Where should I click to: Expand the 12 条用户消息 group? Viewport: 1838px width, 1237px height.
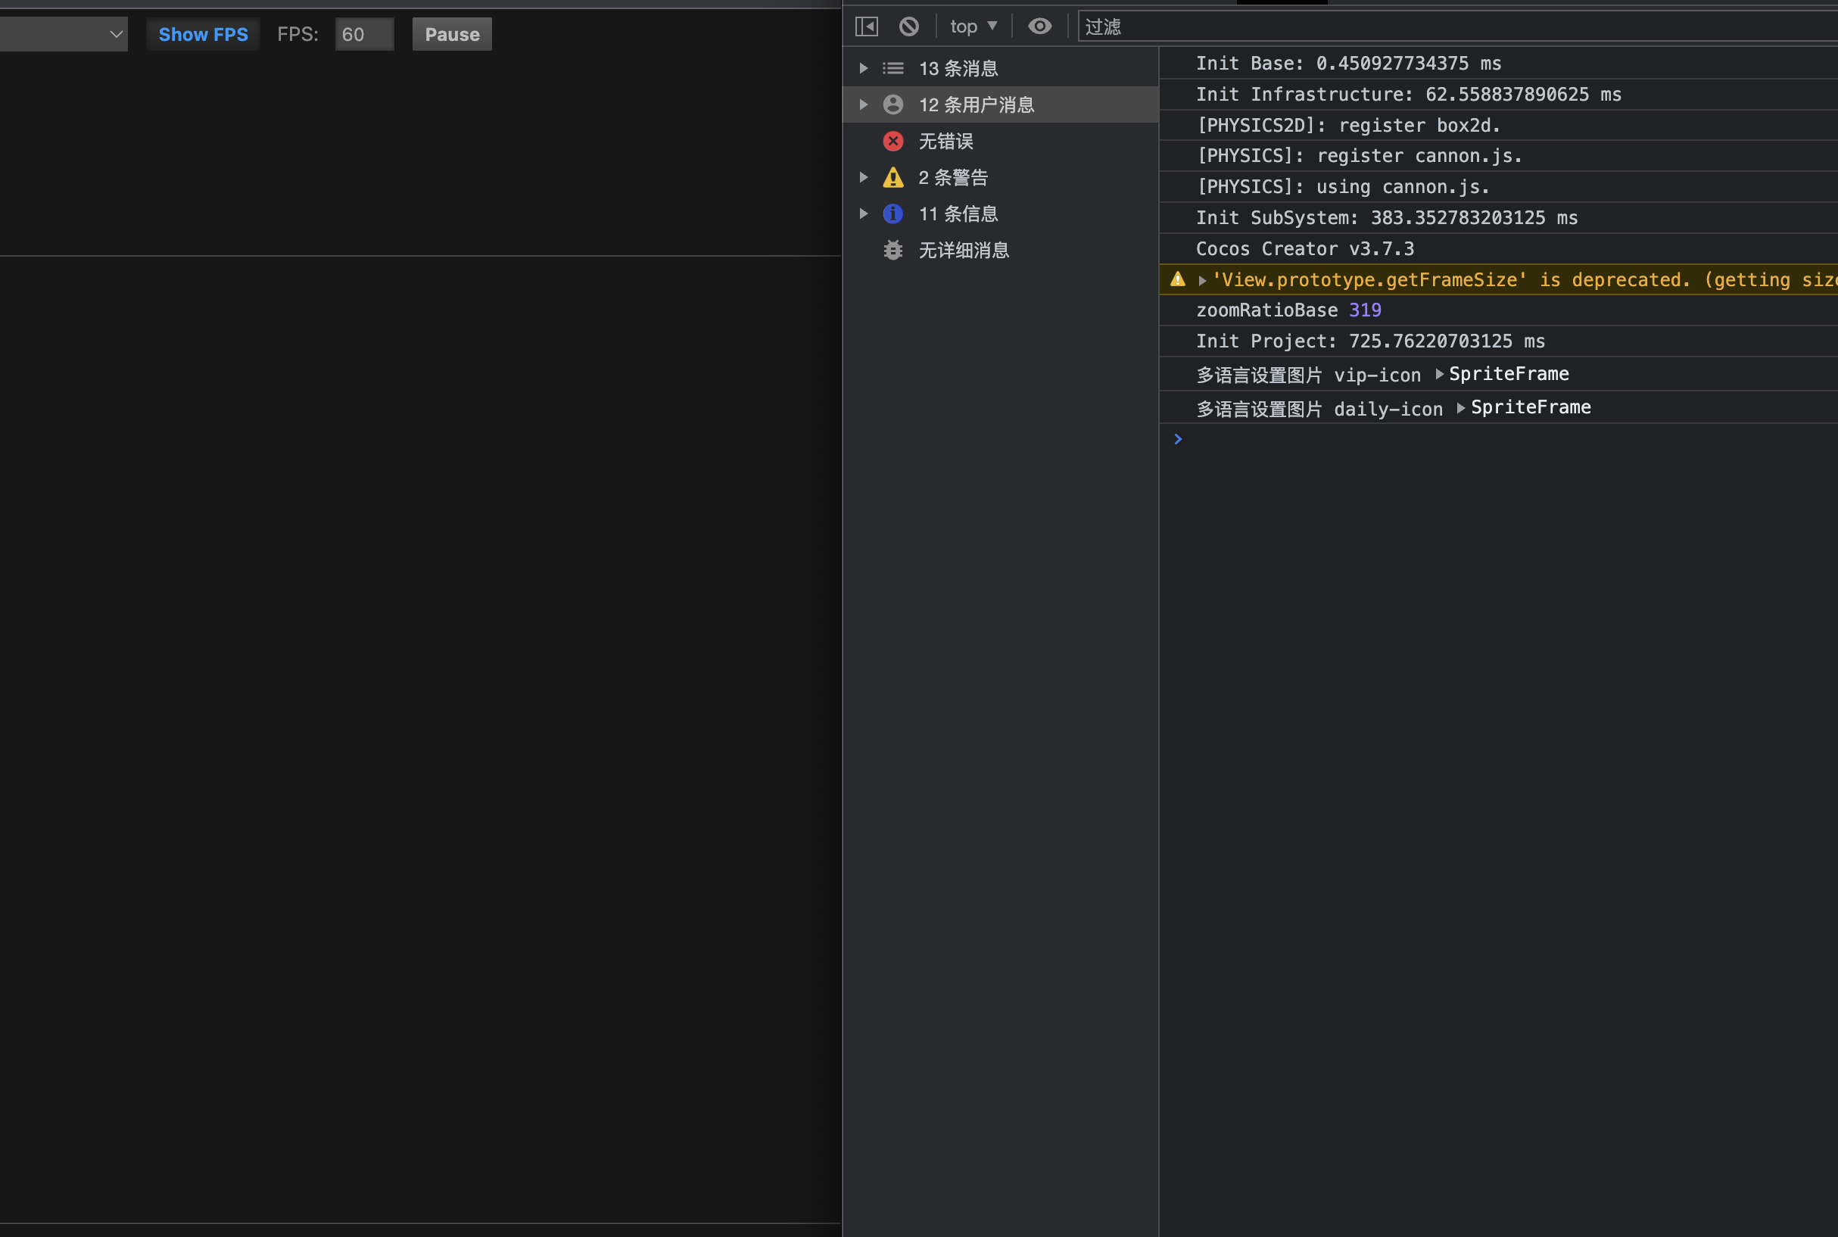[864, 105]
